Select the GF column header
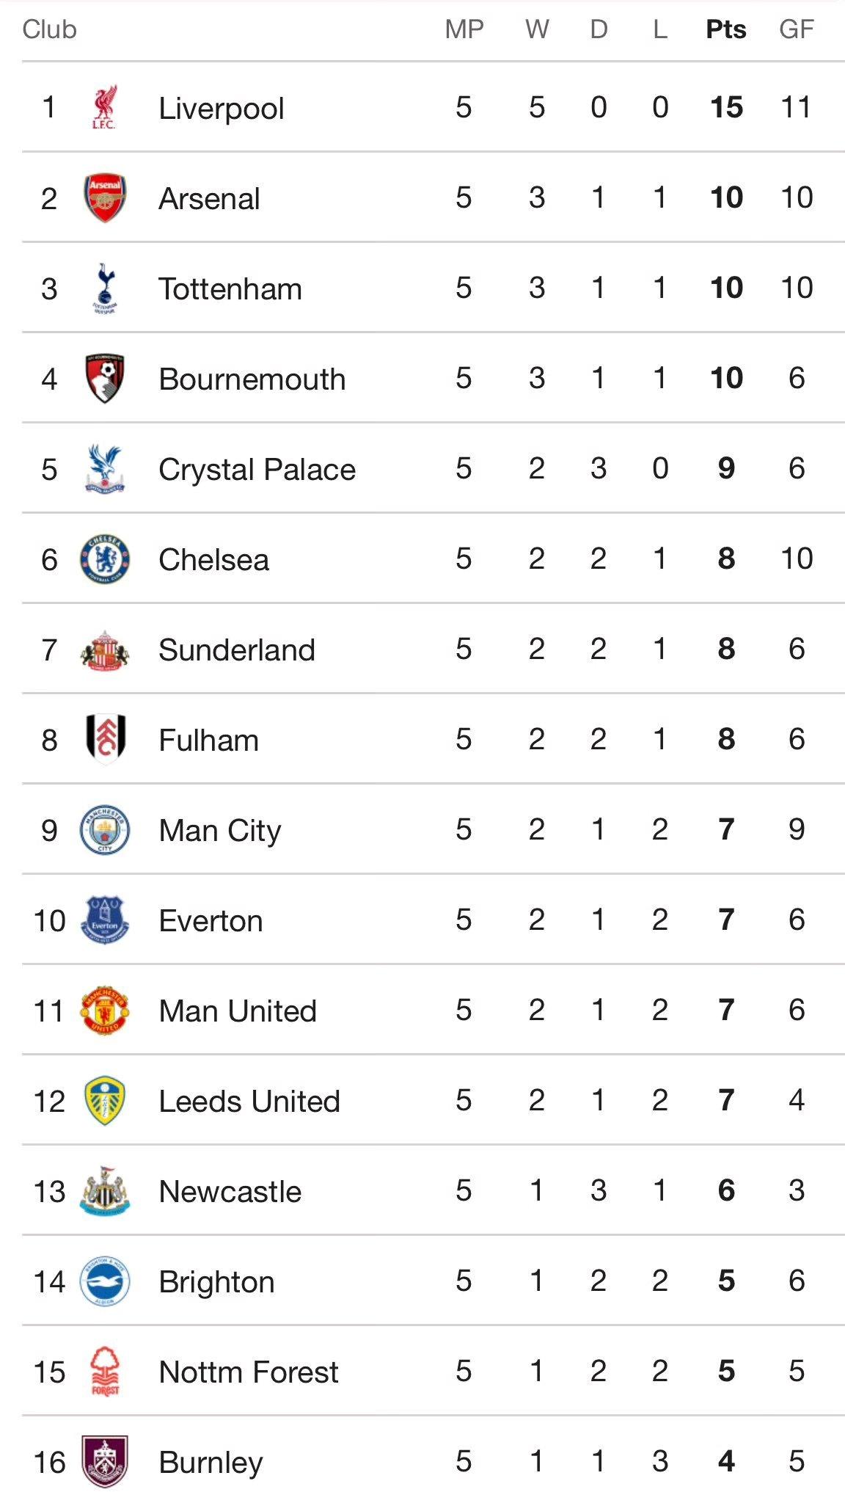Viewport: 845px width, 1503px height. 797,29
